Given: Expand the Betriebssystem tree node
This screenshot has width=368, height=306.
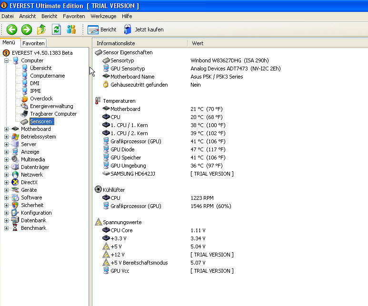Looking at the screenshot, I should pos(7,137).
